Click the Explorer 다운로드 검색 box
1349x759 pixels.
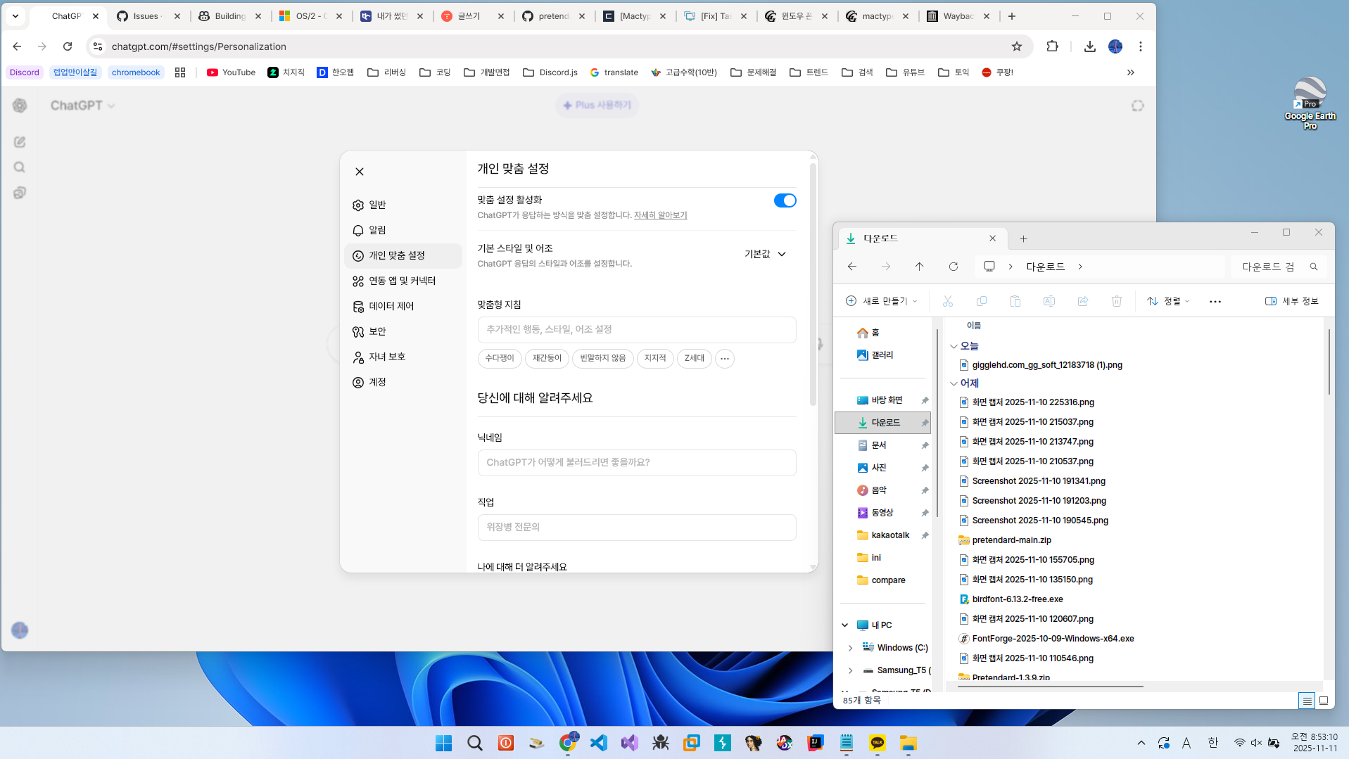point(1279,267)
